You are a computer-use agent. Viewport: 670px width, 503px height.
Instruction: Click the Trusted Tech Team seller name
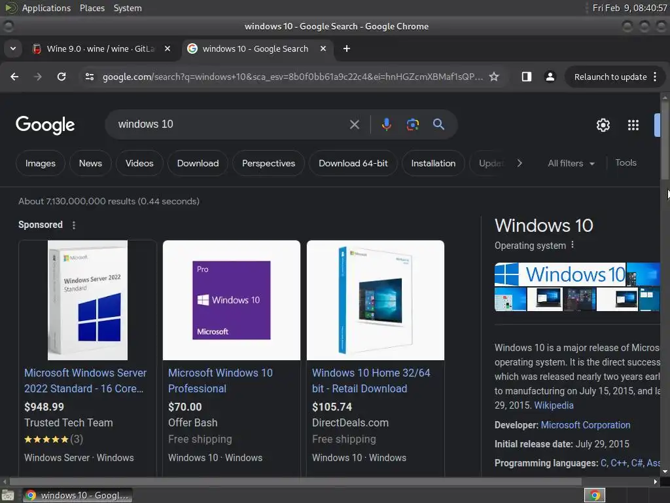coord(68,422)
